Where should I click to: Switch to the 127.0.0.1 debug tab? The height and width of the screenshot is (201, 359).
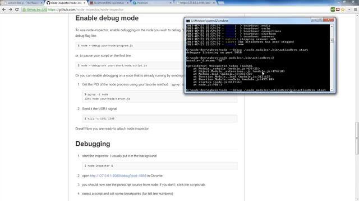pos(196,3)
